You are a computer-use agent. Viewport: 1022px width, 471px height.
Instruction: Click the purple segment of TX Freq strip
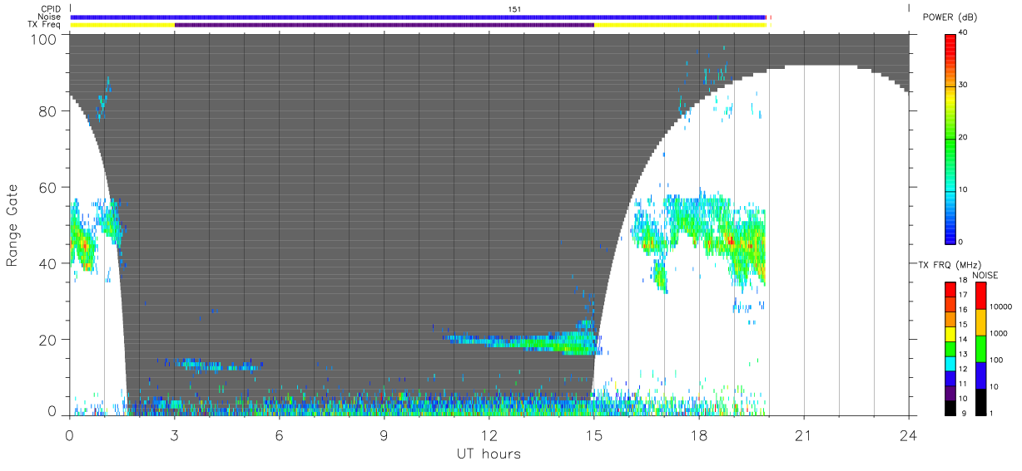click(384, 25)
